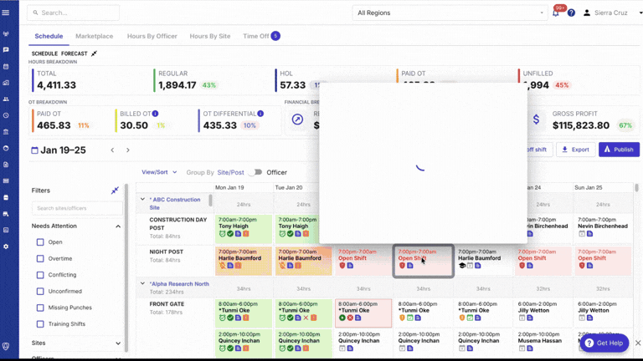Open the All Regions dropdown
The height and width of the screenshot is (361, 643).
[x=450, y=13]
